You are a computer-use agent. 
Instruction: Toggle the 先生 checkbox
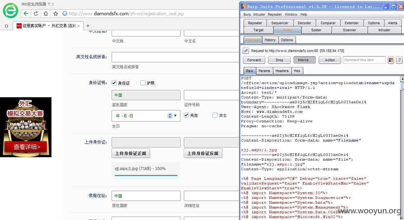click(186, 115)
